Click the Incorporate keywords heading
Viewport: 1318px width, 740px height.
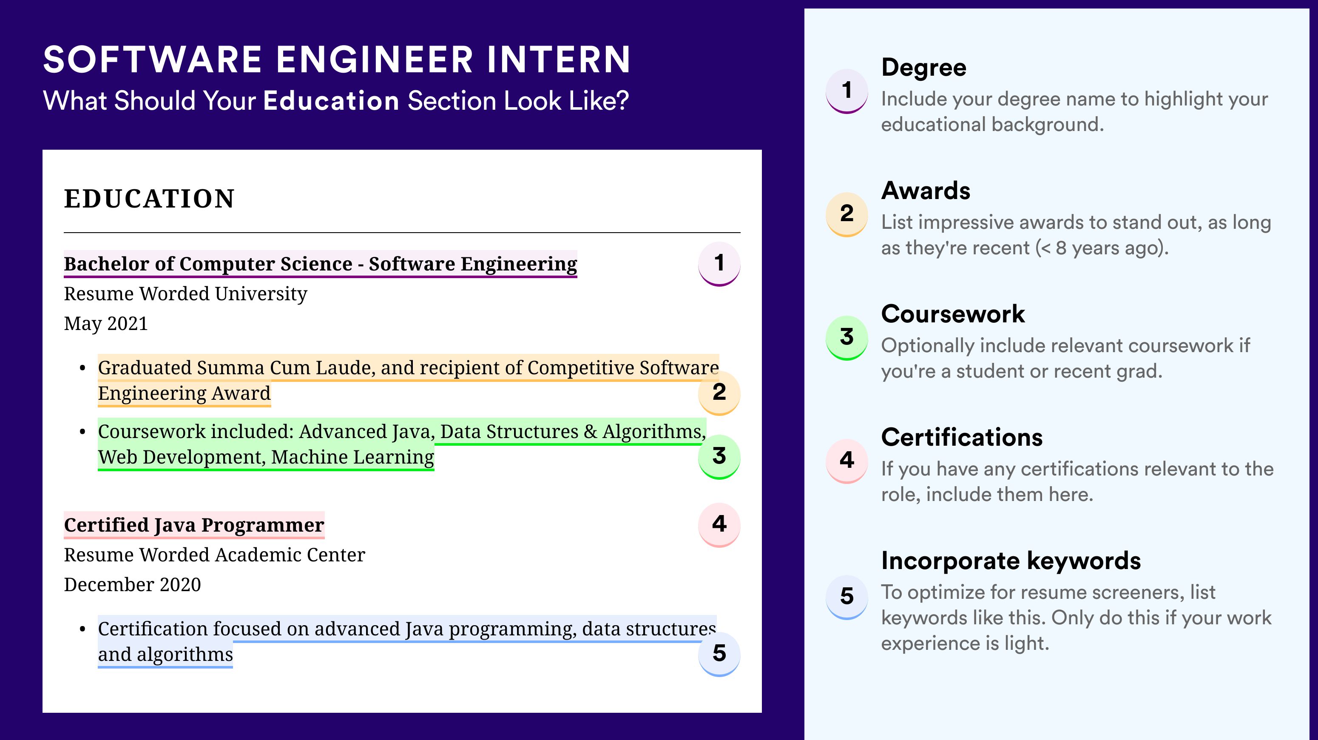[x=1011, y=561]
